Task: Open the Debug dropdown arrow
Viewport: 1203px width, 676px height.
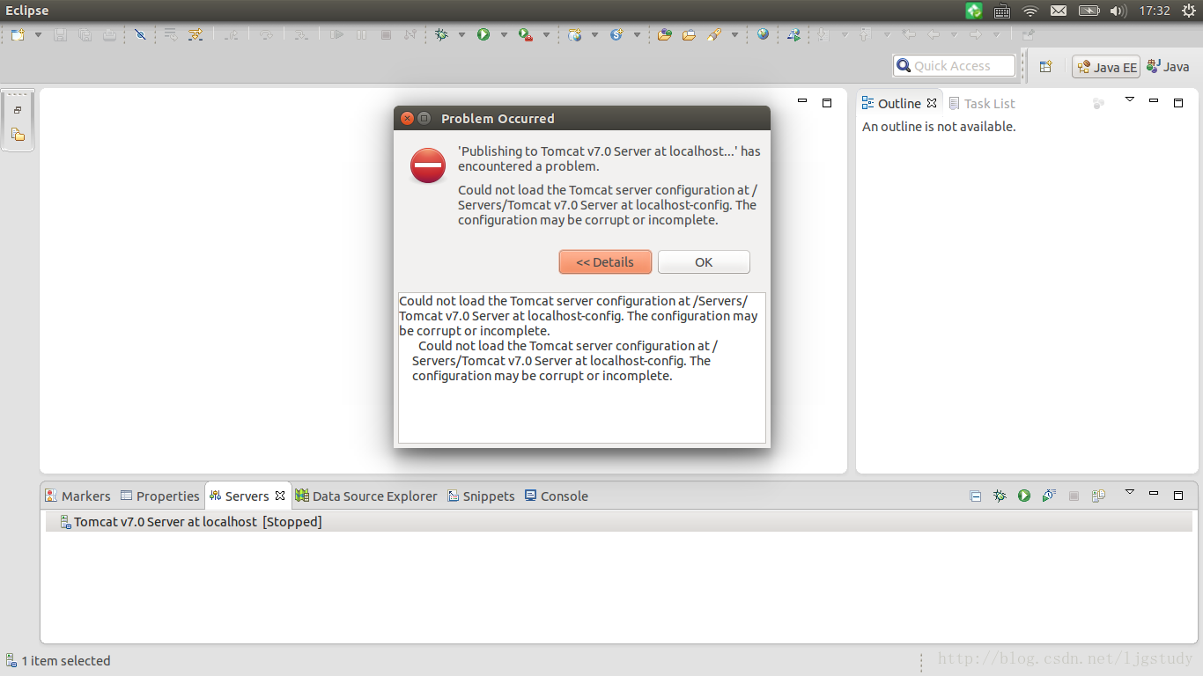Action: point(461,35)
